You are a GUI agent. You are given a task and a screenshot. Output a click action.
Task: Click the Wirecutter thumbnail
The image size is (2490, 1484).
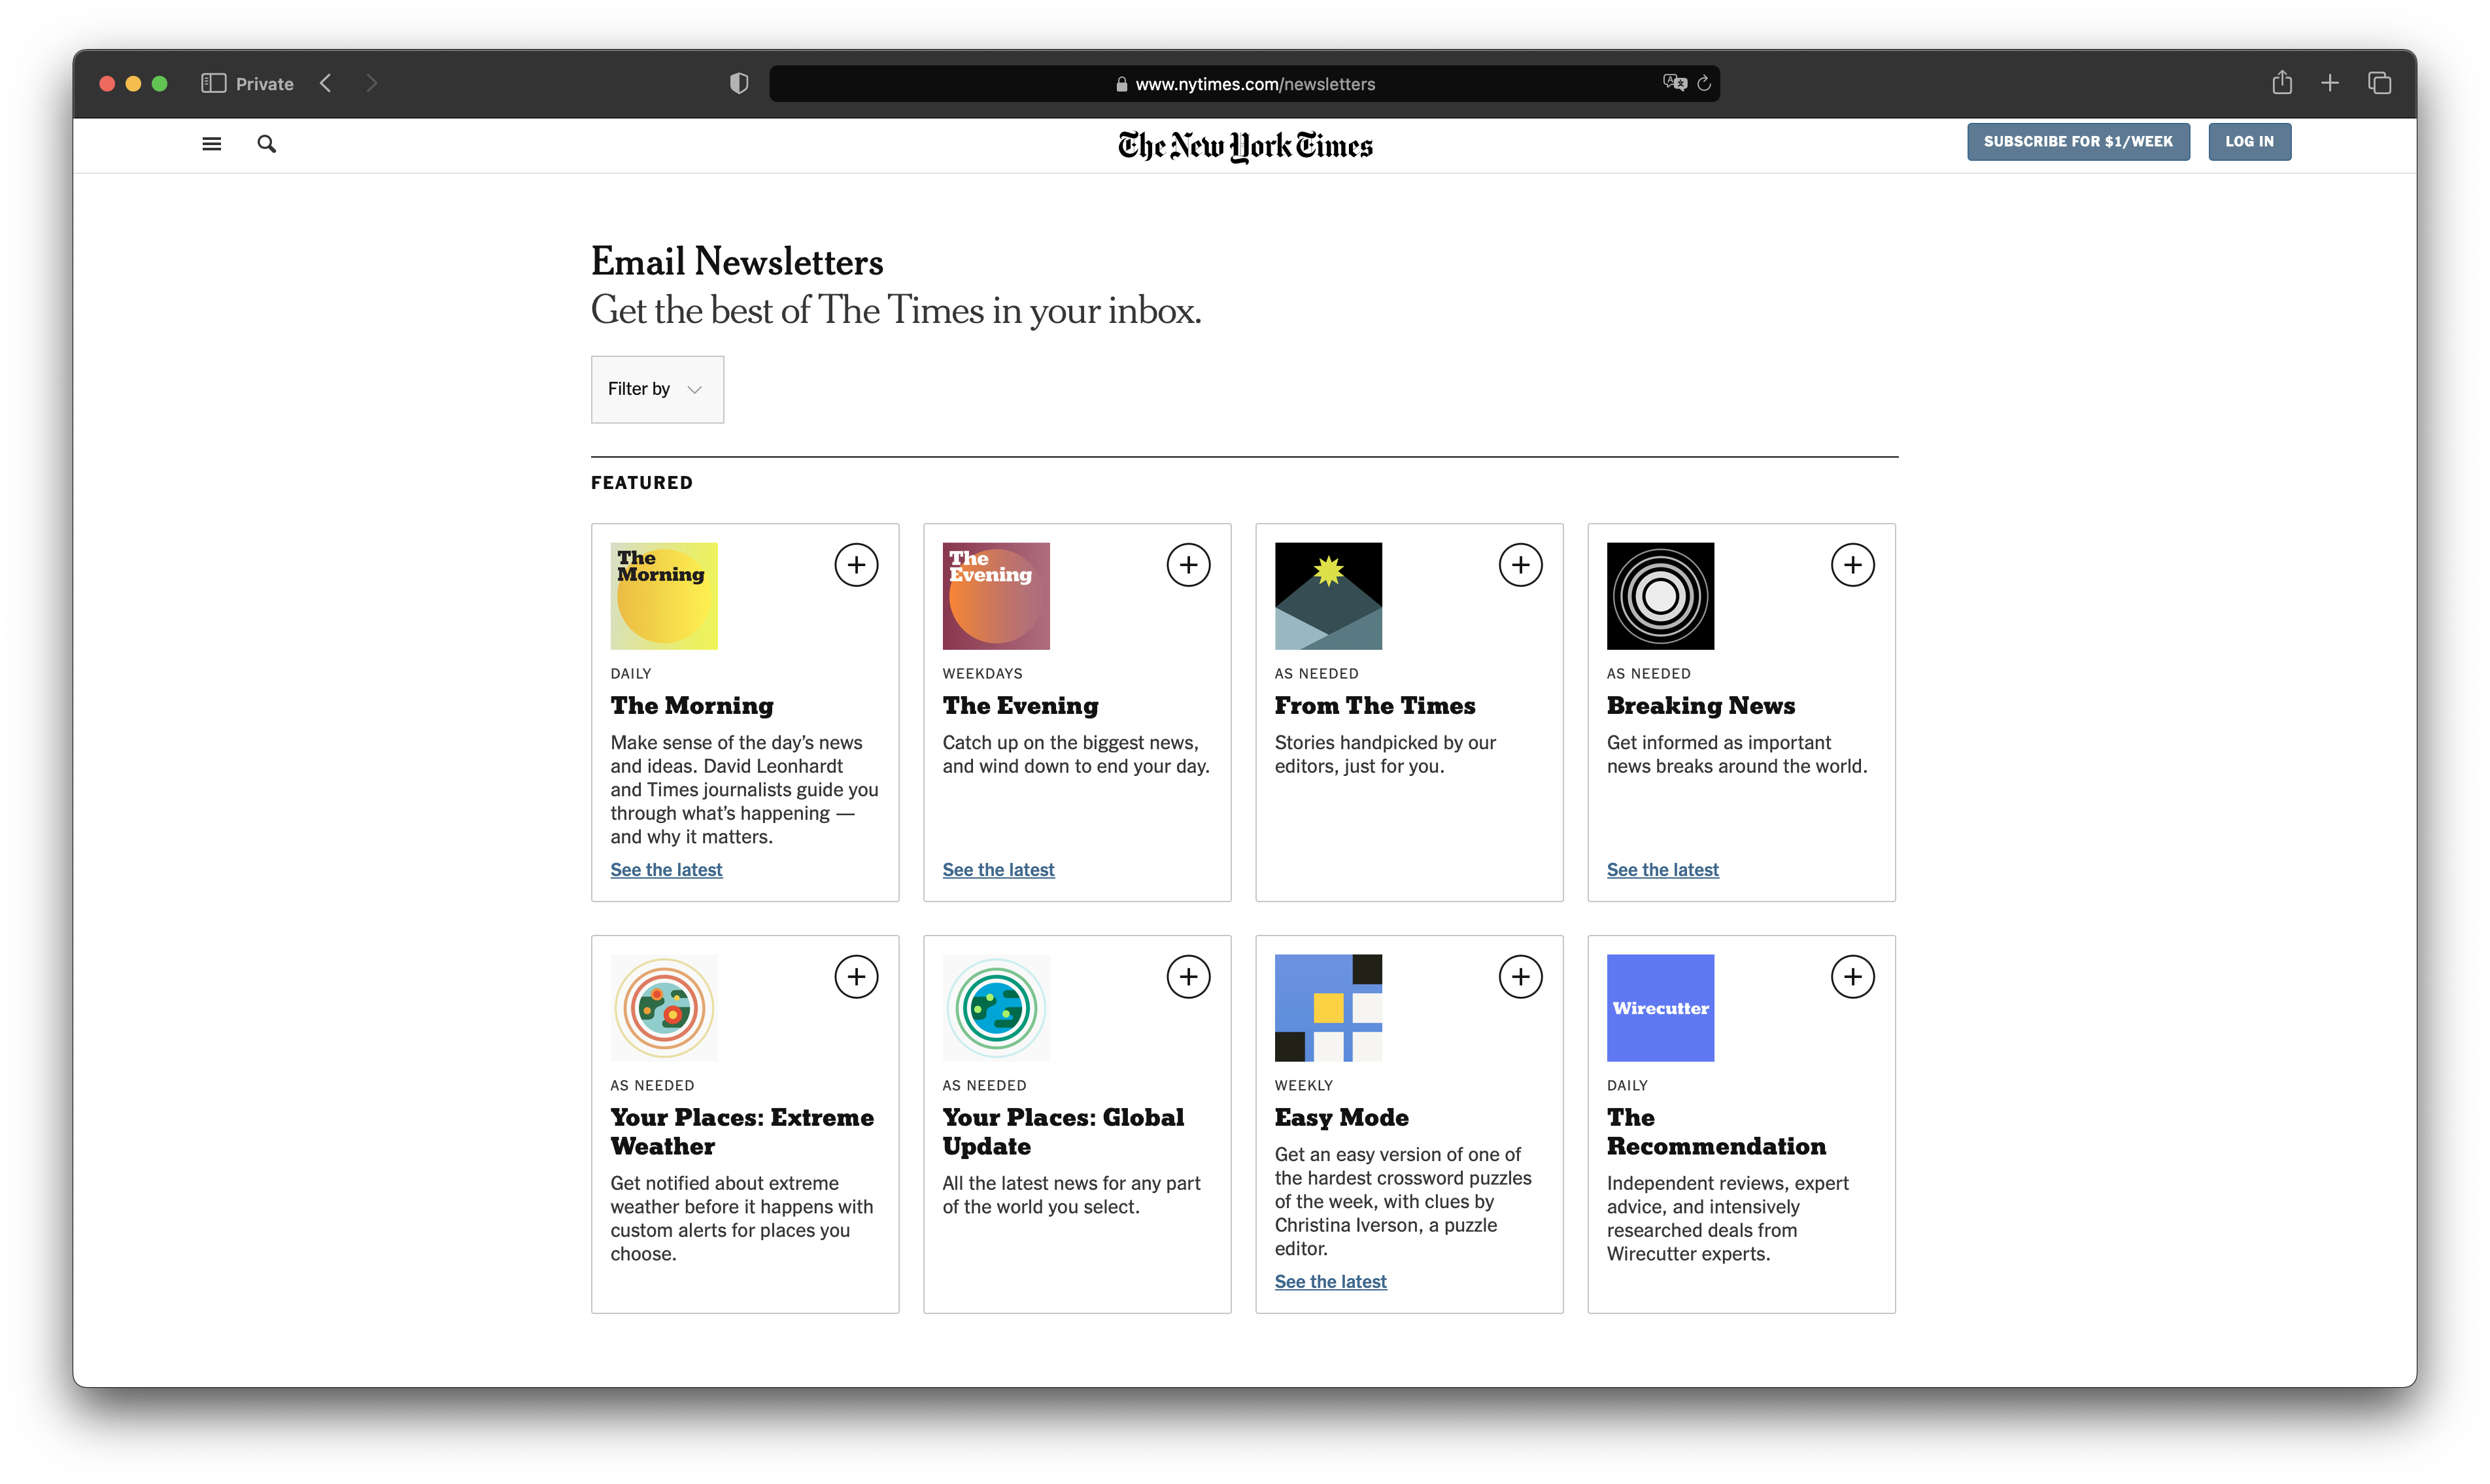tap(1660, 1008)
